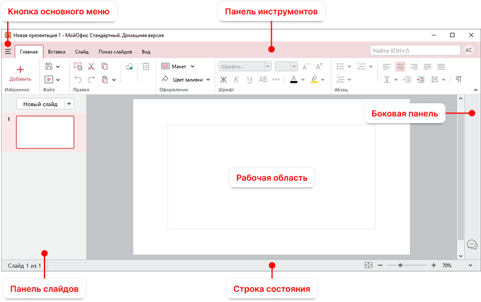The image size is (481, 302).
Task: Click the Найти search field
Action: 414,51
